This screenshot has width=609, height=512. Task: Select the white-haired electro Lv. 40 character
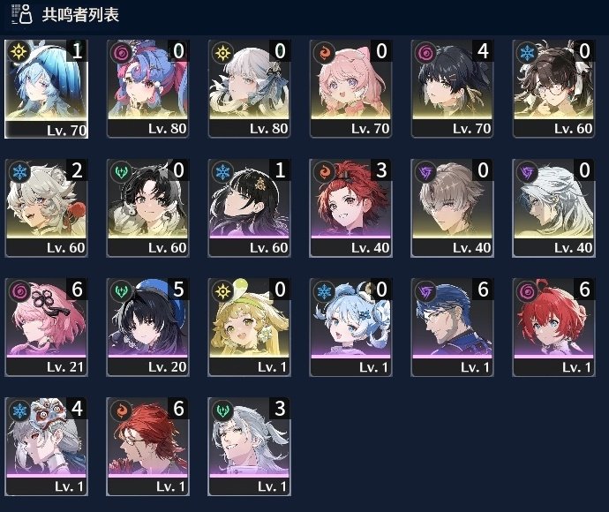pos(553,208)
